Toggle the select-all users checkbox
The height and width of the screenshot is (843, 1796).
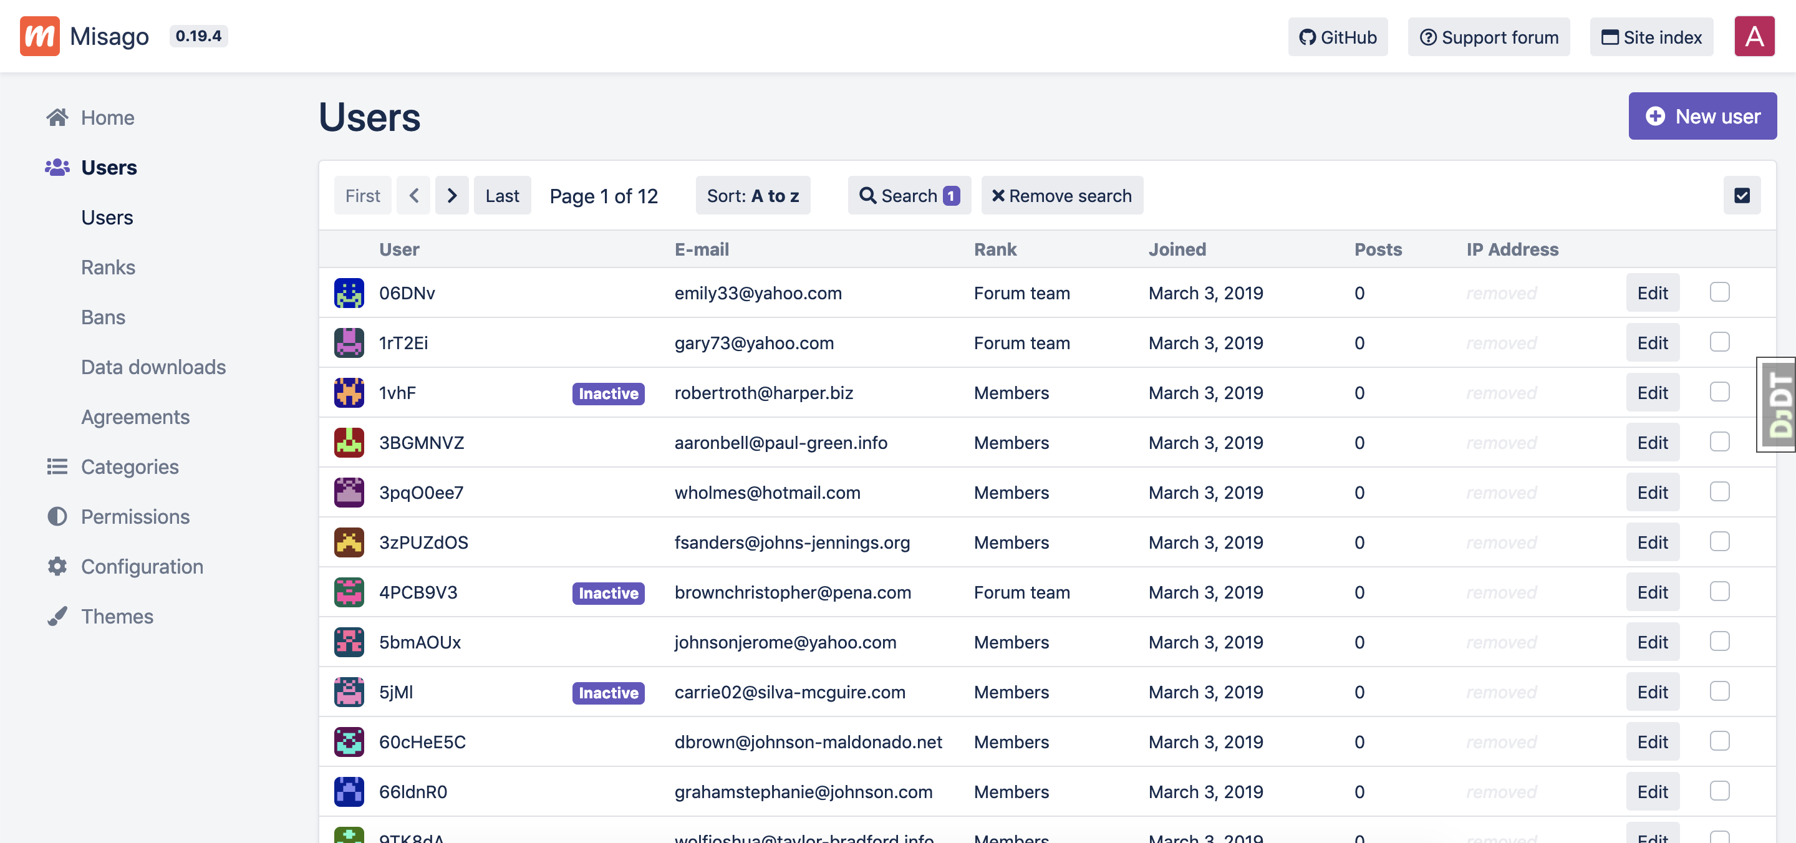(x=1741, y=196)
